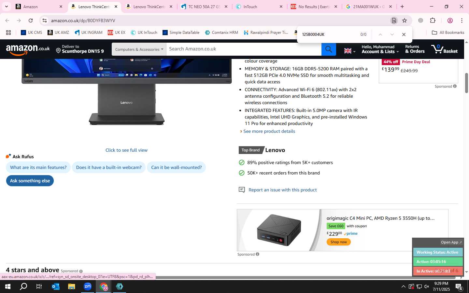Image resolution: width=469 pixels, height=293 pixels.
Task: Jump to next find result arrow
Action: point(392,35)
